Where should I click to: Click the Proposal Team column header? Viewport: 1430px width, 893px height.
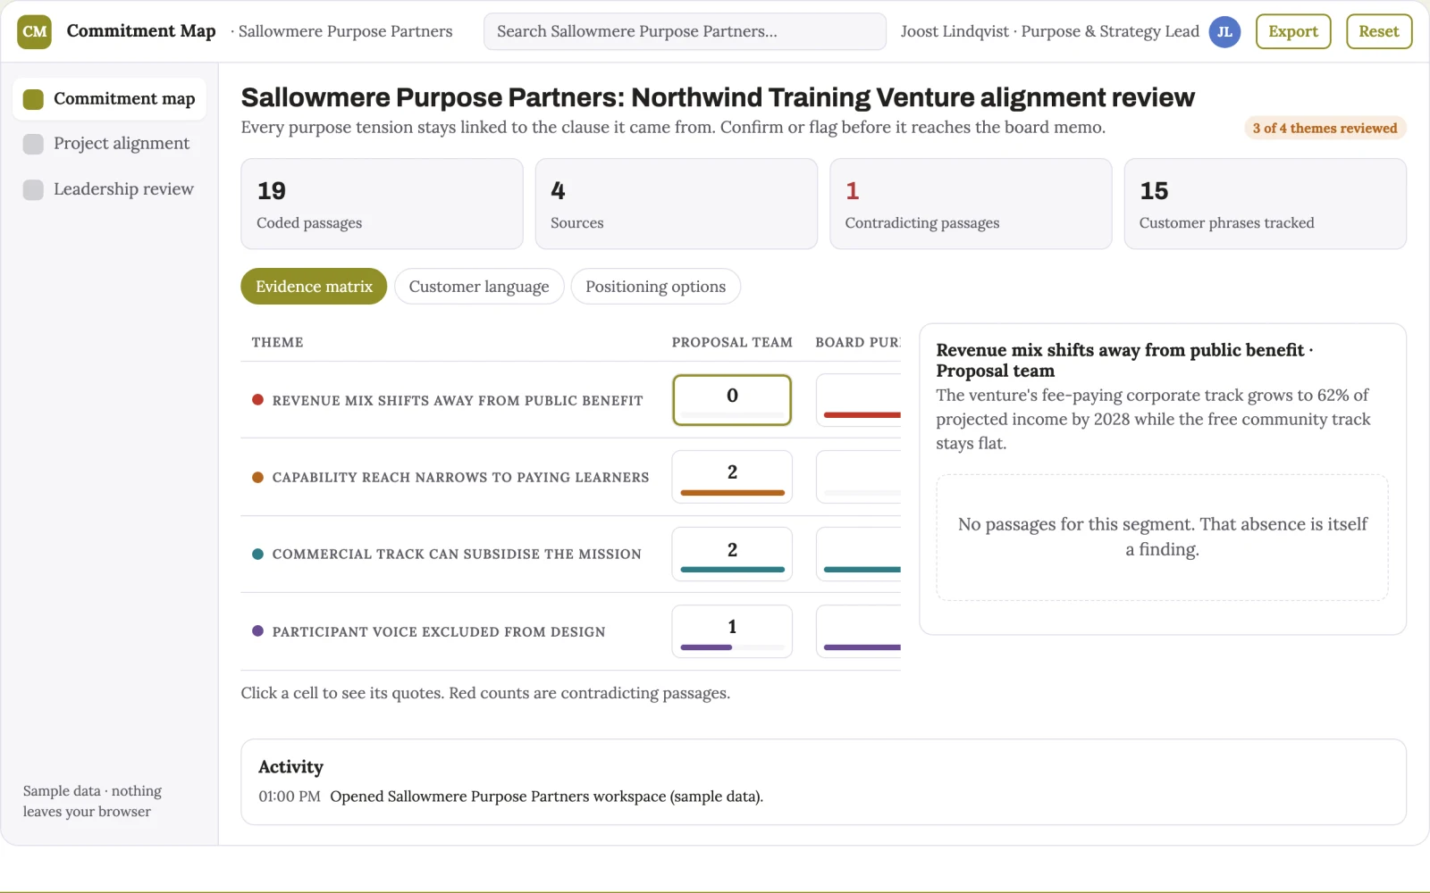732,343
